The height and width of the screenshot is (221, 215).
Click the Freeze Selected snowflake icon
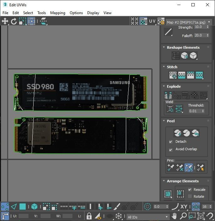119,216
